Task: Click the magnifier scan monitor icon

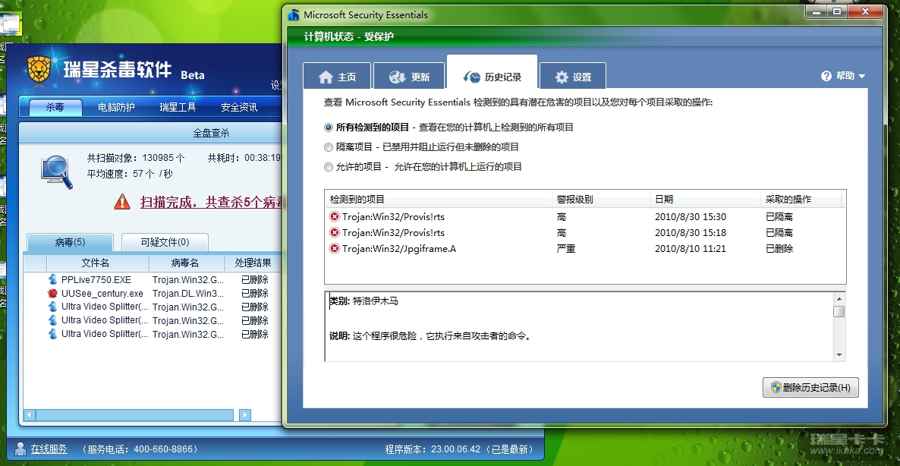Action: coord(57,173)
